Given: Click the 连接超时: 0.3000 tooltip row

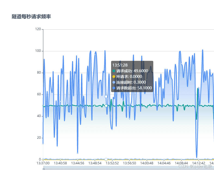Looking at the screenshot, I should 131,82.
